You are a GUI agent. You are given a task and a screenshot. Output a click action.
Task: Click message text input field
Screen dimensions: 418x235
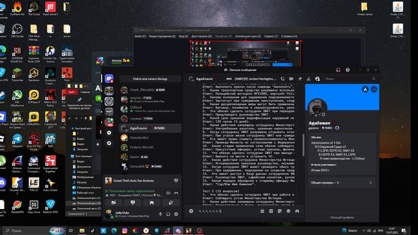click(x=228, y=211)
